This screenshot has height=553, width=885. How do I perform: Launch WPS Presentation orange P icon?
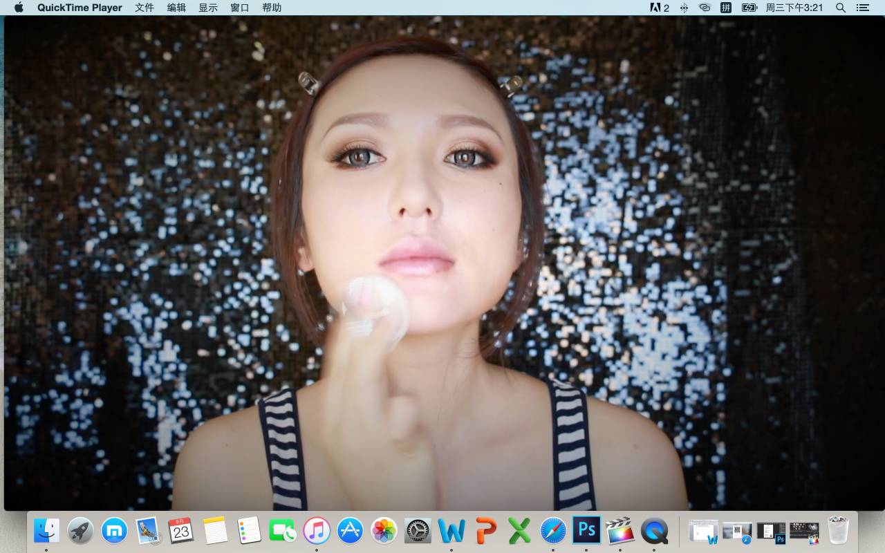tap(485, 530)
